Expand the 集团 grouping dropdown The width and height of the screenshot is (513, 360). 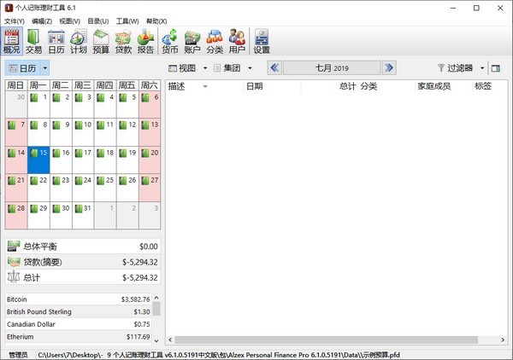coord(233,67)
